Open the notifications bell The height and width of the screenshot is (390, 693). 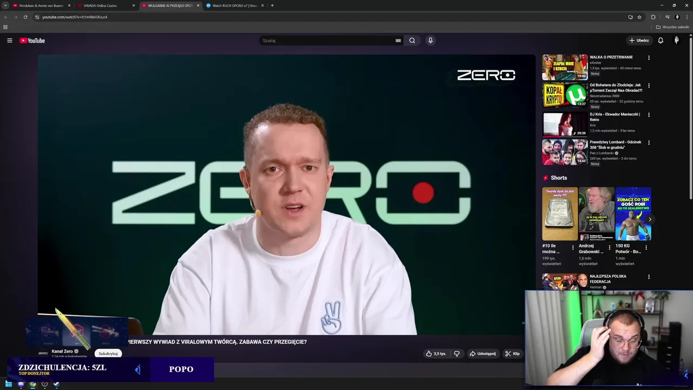point(661,41)
